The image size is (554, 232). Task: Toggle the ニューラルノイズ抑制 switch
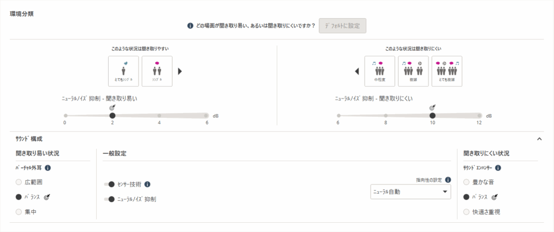click(109, 199)
